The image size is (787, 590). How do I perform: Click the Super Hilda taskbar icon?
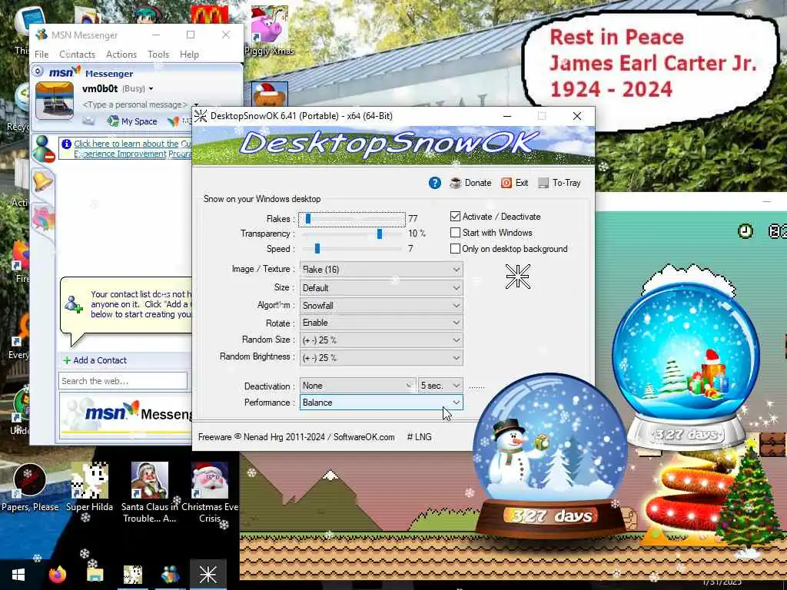pos(133,575)
